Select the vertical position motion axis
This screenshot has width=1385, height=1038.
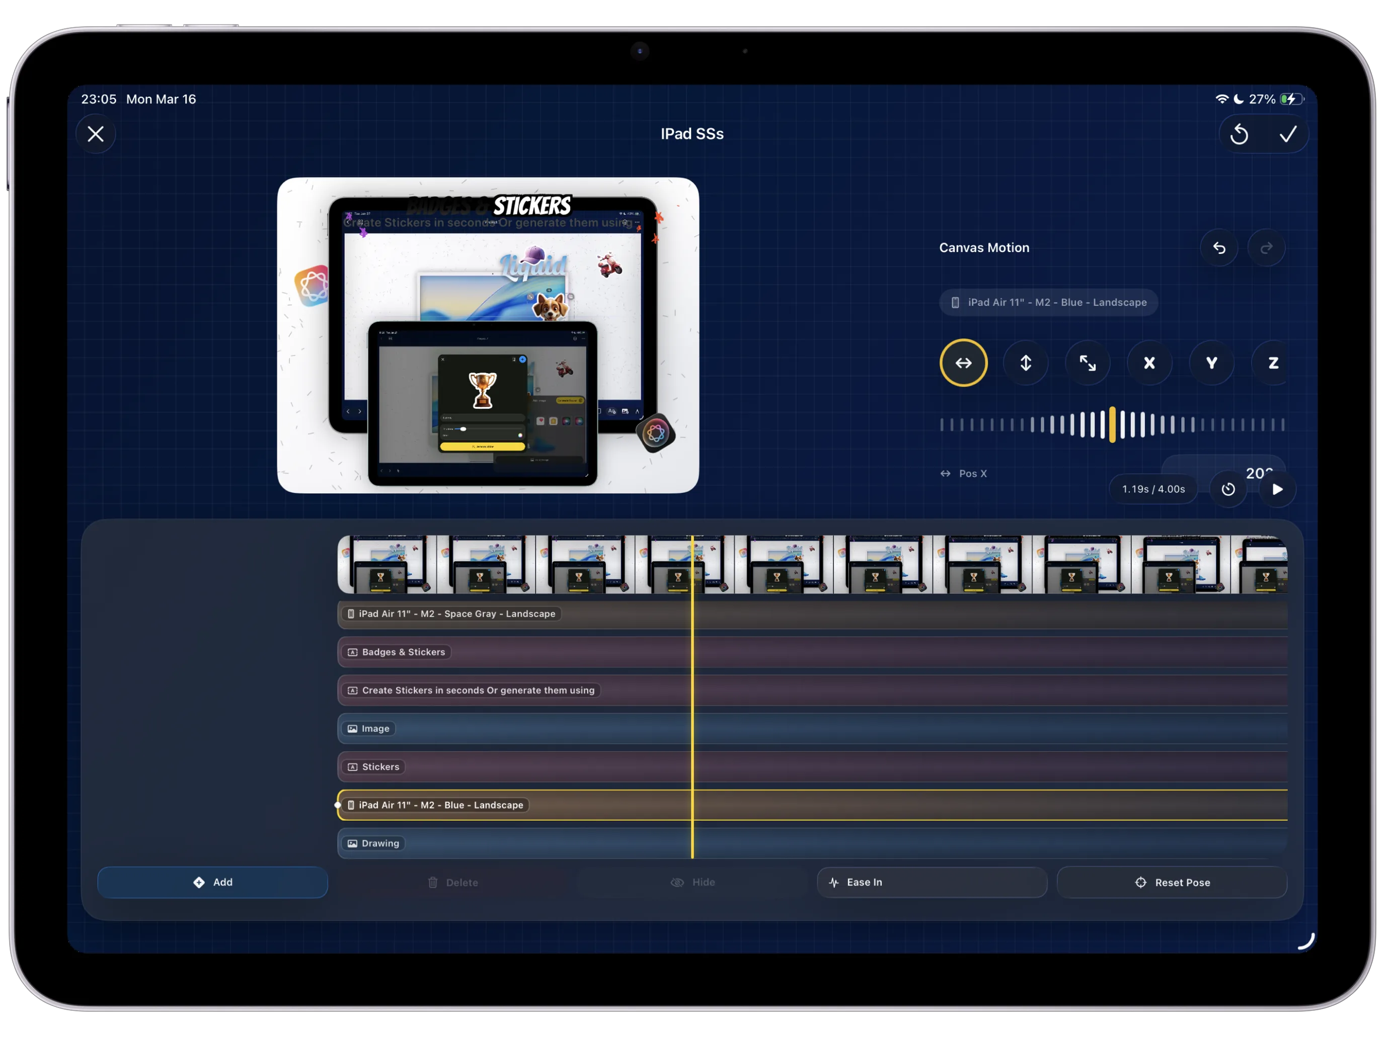click(1025, 363)
